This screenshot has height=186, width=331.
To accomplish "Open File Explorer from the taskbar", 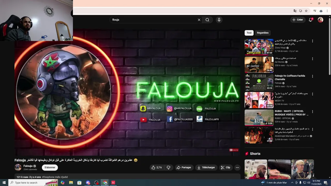I will pos(71,183).
